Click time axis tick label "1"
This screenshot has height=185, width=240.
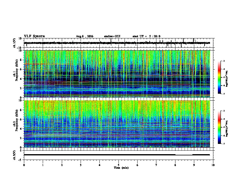click(43, 165)
